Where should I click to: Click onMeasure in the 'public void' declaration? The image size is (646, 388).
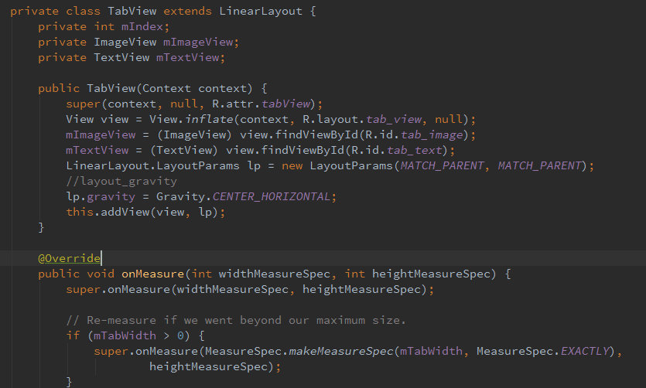click(153, 274)
